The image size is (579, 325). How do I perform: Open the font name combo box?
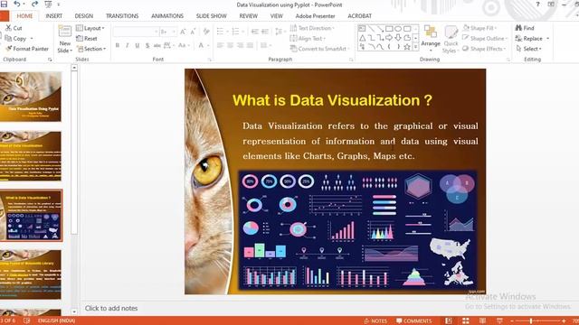coord(136,32)
